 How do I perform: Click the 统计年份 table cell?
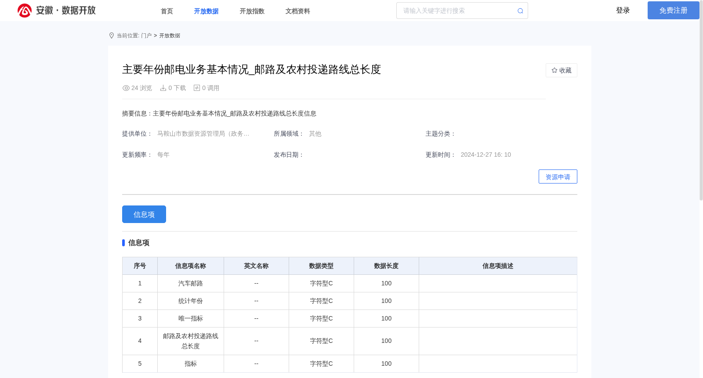point(191,301)
